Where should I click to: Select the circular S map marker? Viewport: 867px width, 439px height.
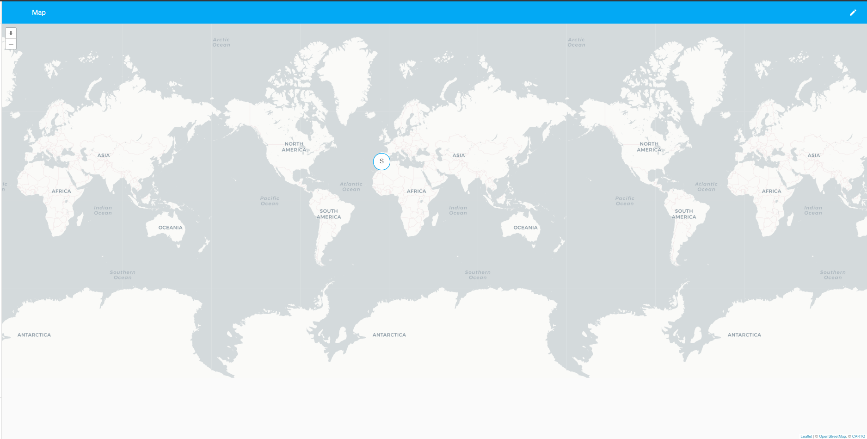point(381,161)
